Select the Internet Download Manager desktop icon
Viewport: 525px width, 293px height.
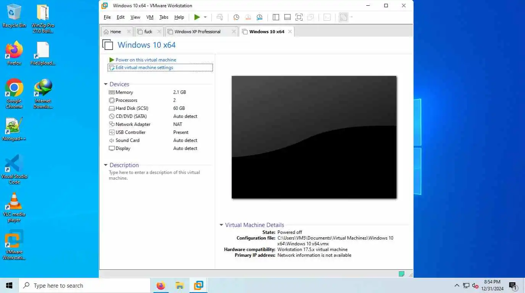pos(43,93)
